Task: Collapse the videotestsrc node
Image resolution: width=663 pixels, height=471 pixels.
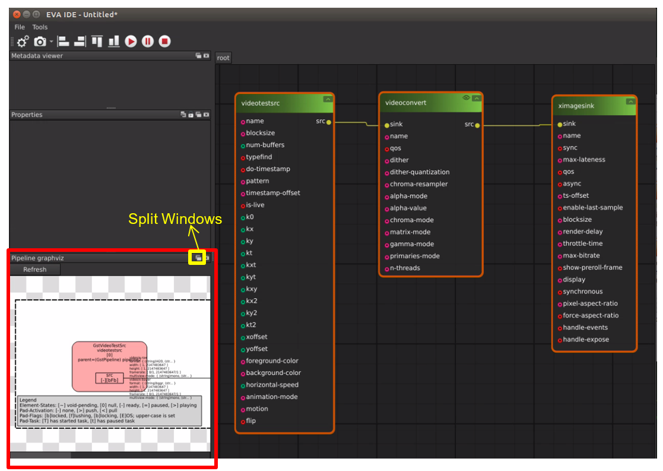Action: coord(328,99)
